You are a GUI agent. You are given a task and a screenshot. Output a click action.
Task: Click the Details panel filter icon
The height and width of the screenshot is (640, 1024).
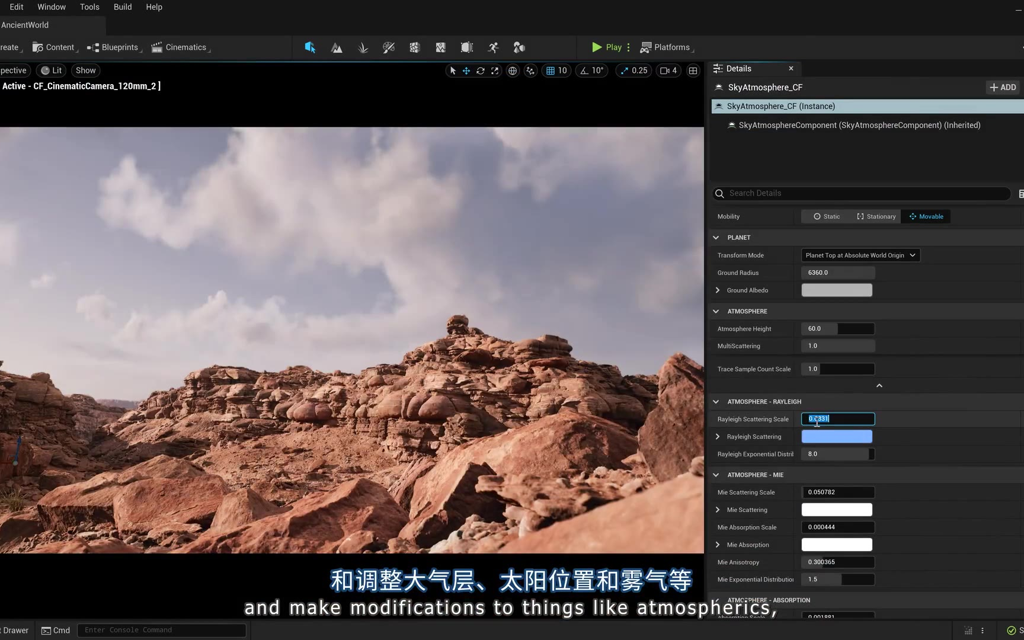coord(1020,194)
